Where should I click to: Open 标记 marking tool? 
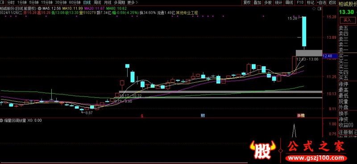(x=310, y=3)
